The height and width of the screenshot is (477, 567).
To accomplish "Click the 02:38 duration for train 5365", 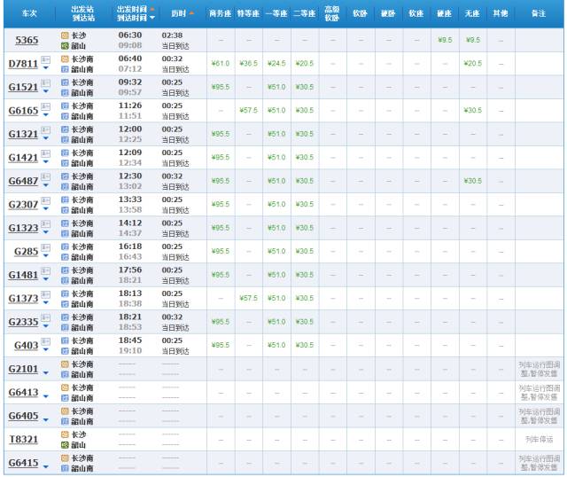I will tap(172, 35).
